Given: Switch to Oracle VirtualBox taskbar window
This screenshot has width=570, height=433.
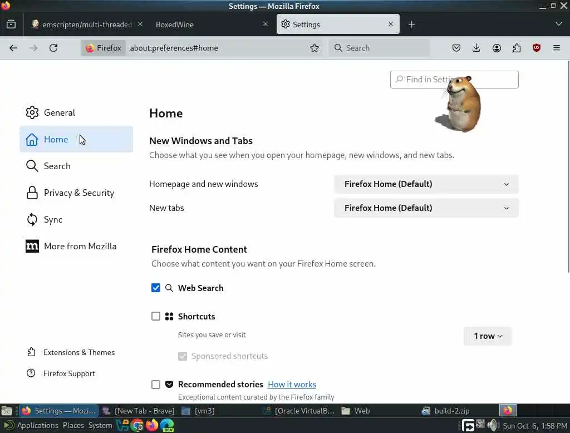Looking at the screenshot, I should coord(299,411).
